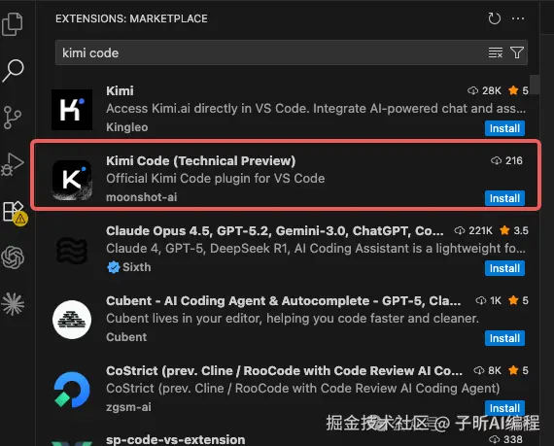Image resolution: width=554 pixels, height=446 pixels.
Task: Click 'EXTENSIONS: MARKETPLACE' panel header
Action: [x=131, y=18]
